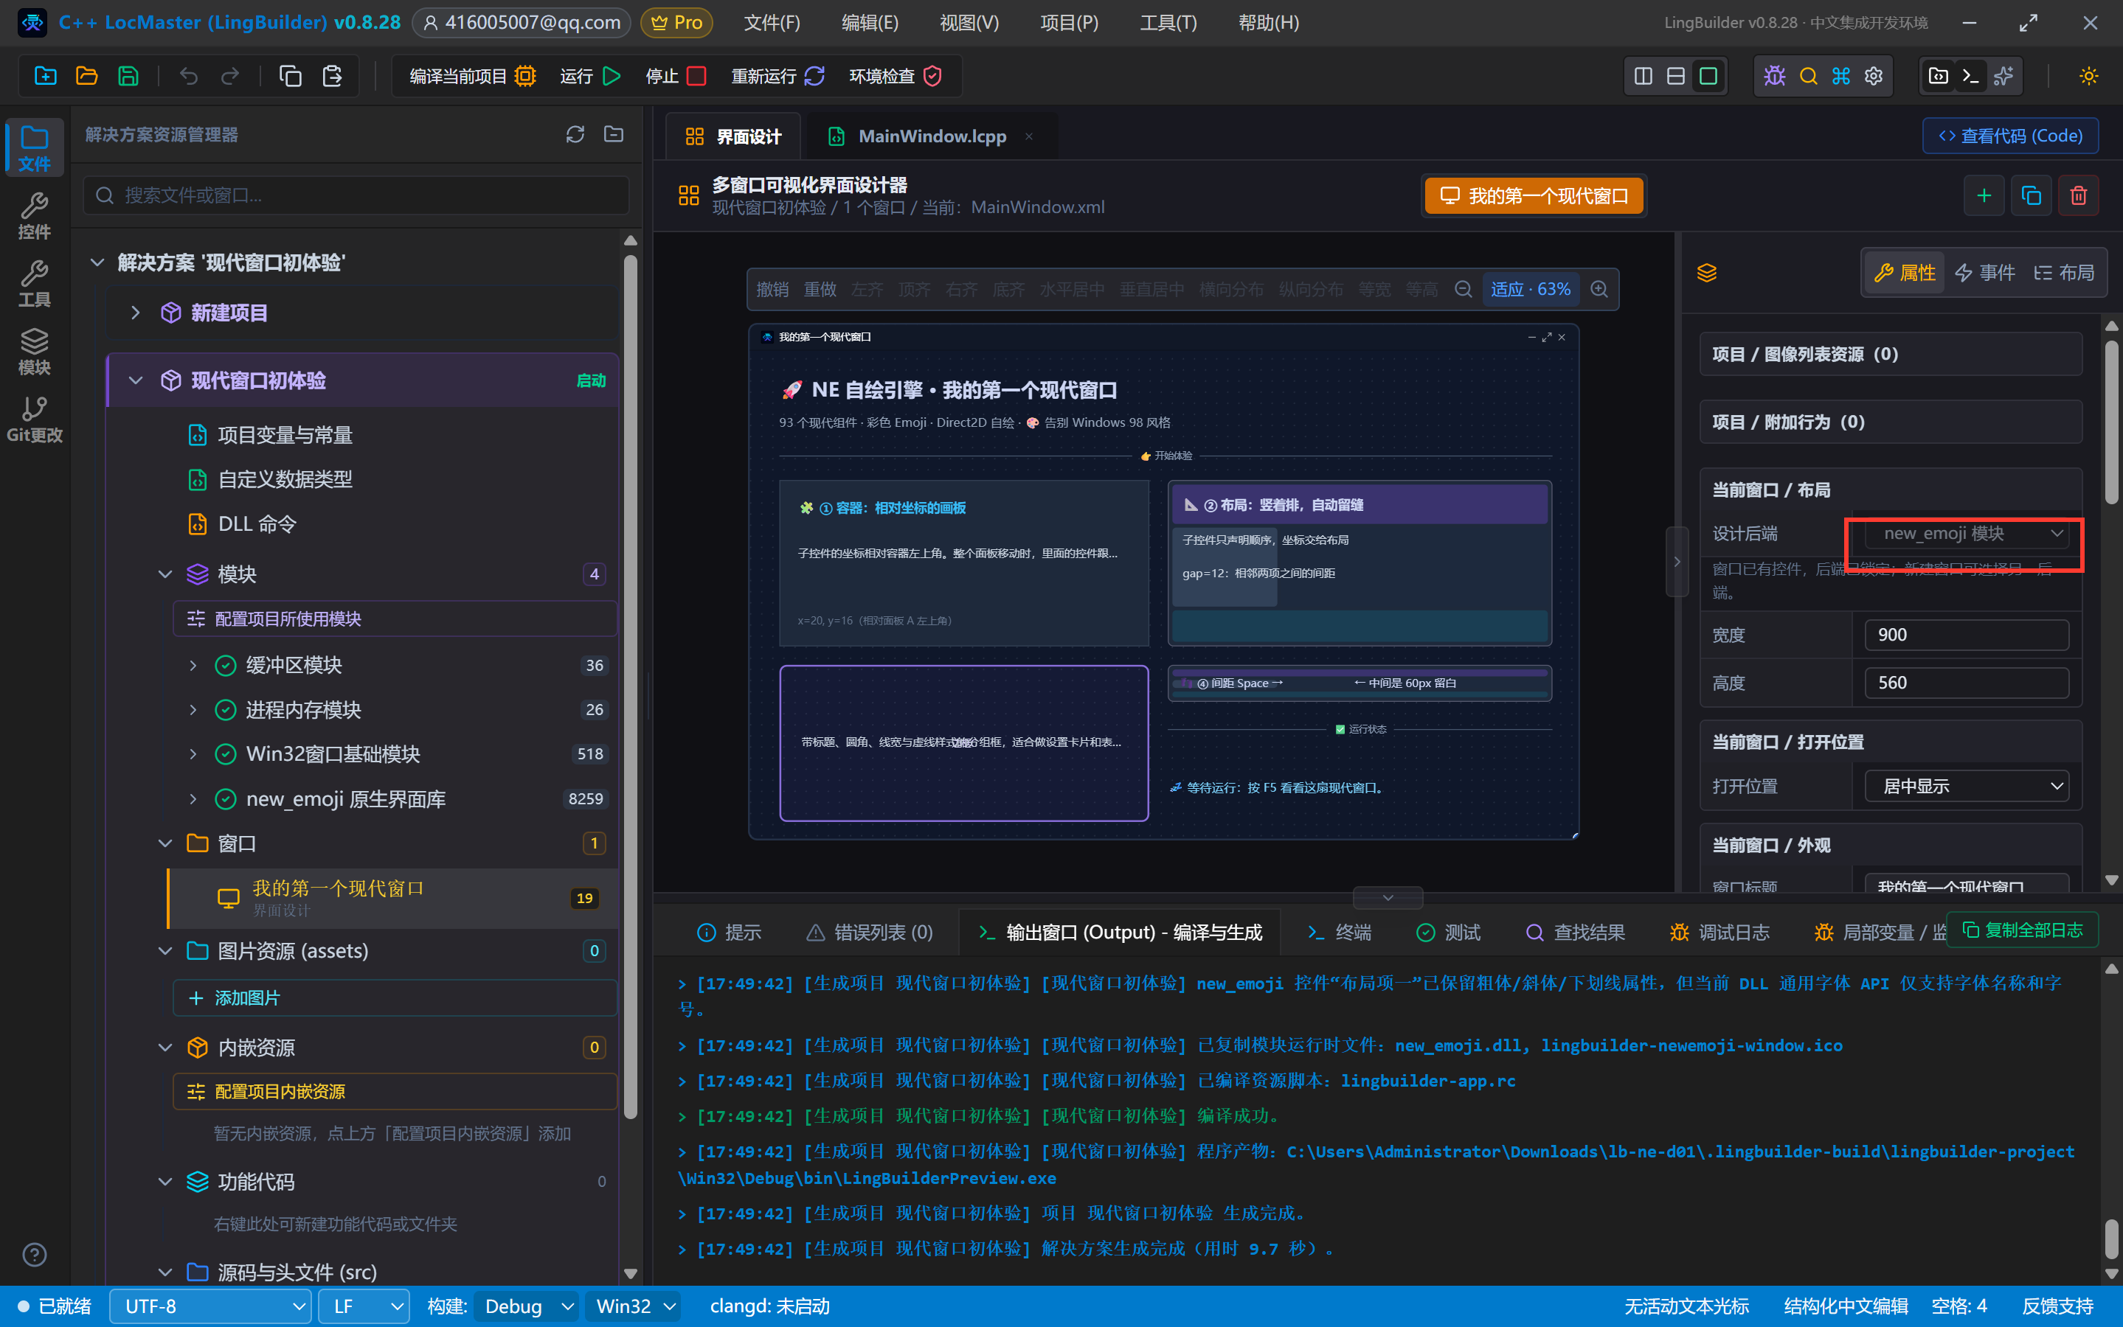Refresh the solution explorer
The image size is (2123, 1327).
575,134
